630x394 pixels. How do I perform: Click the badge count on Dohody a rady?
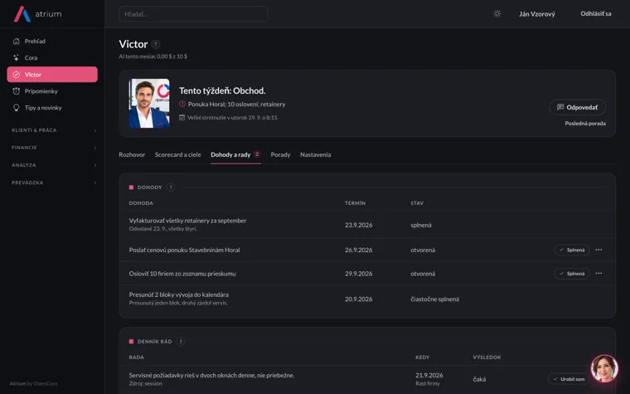257,154
